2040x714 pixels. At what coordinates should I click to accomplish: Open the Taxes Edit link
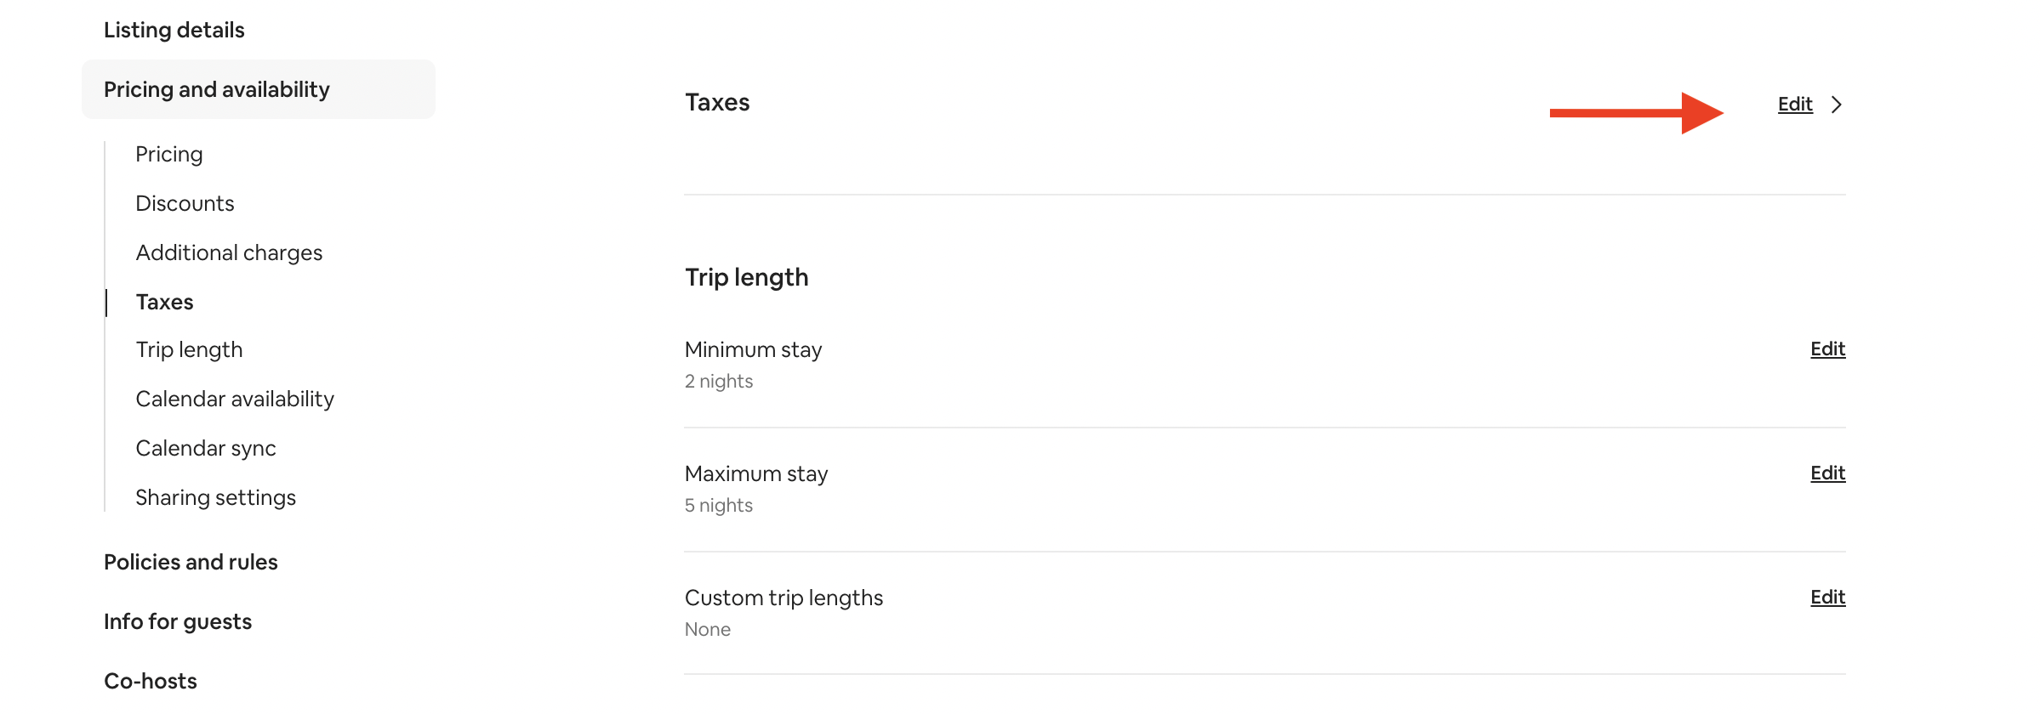(1794, 105)
